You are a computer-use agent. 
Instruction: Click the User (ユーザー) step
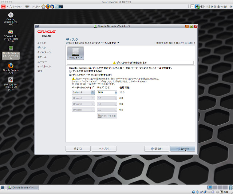click(x=42, y=62)
